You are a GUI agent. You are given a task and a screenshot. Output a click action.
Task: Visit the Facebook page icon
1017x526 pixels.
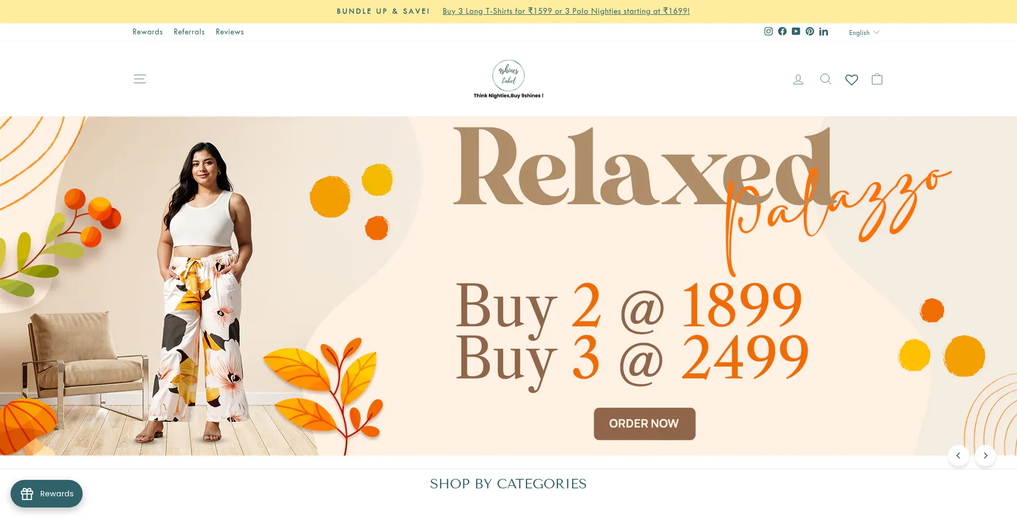[x=782, y=31]
